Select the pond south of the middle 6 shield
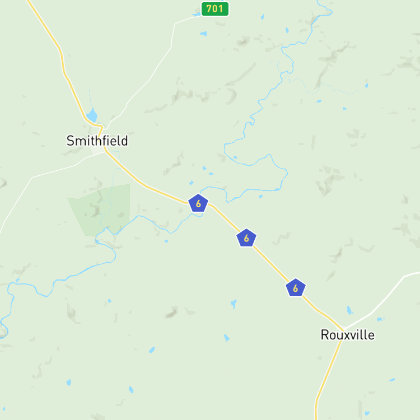The width and height of the screenshot is (420, 420). click(234, 304)
